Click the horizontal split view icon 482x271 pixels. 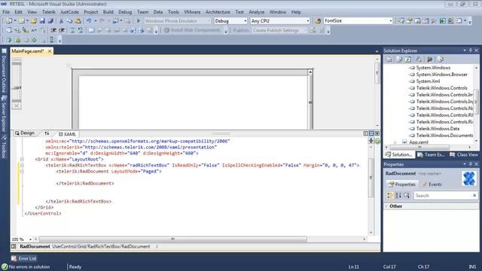pyautogui.click(x=371, y=133)
